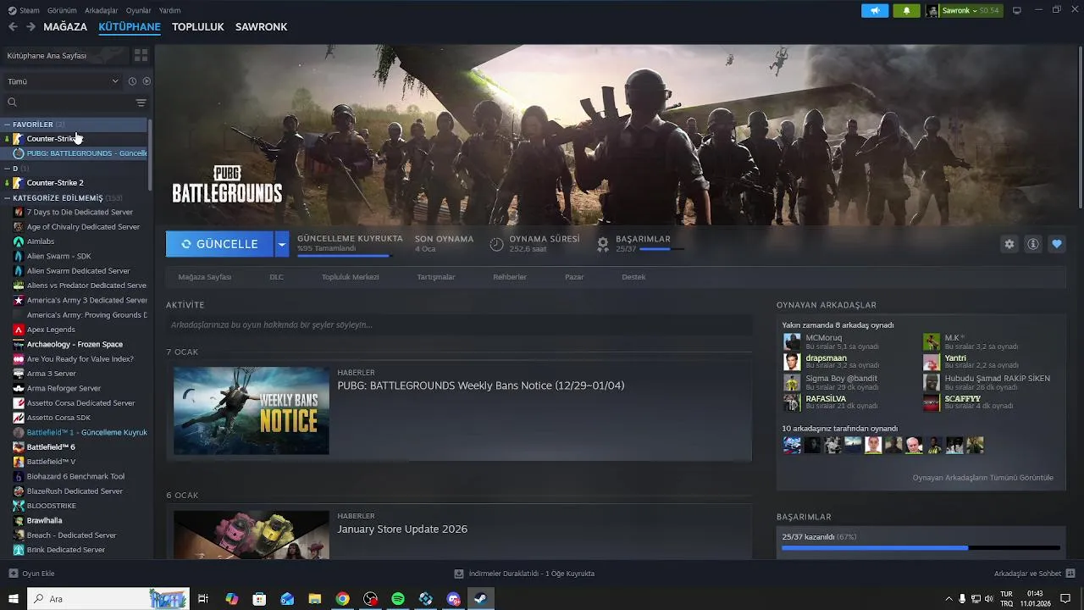The height and width of the screenshot is (610, 1084).
Task: Open the Pazar link
Action: point(574,277)
